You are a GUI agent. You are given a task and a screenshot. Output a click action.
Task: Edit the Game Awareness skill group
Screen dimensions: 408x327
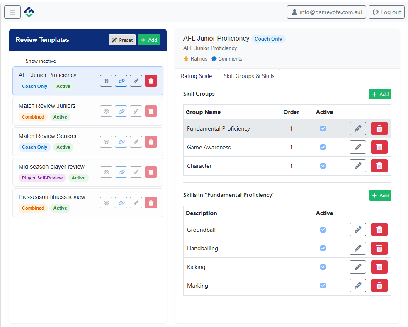click(x=357, y=147)
